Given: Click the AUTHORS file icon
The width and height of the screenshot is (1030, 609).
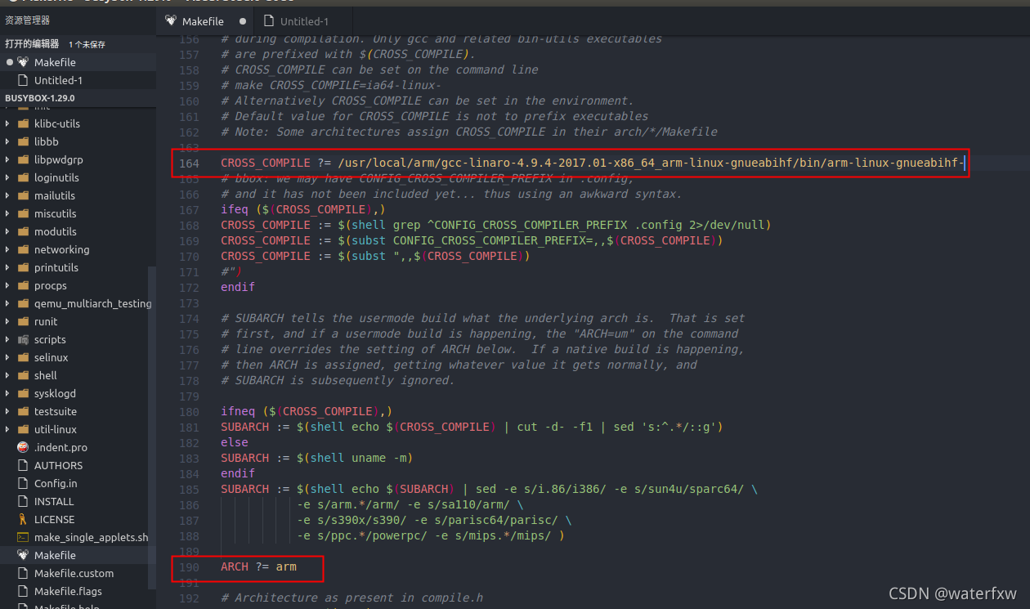Looking at the screenshot, I should click(x=23, y=465).
